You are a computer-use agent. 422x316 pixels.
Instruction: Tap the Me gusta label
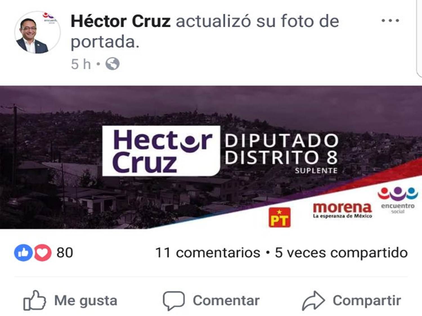[x=86, y=301]
